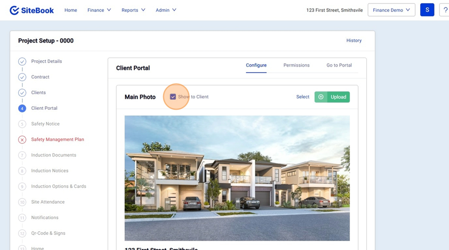Click the Safety Notice step 5 icon

[x=22, y=124]
